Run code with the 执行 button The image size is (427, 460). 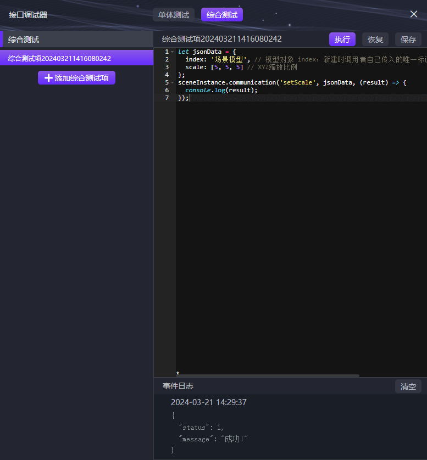342,40
